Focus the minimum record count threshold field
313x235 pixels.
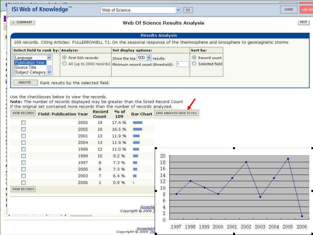[x=182, y=64]
